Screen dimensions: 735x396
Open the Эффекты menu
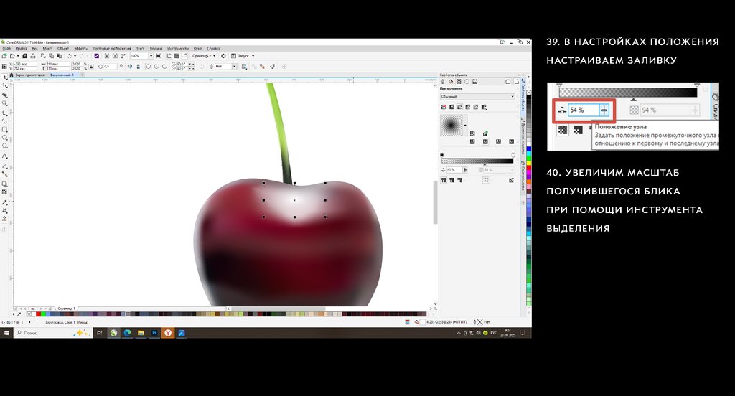80,49
